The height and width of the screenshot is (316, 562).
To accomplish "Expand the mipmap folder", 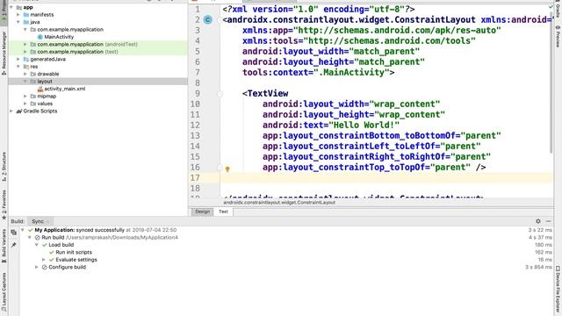I will click(25, 97).
